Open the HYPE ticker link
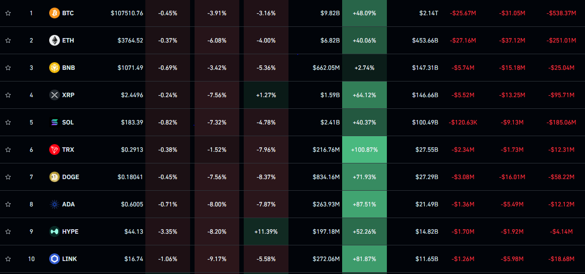Screen dimensions: 585x274 pos(70,231)
